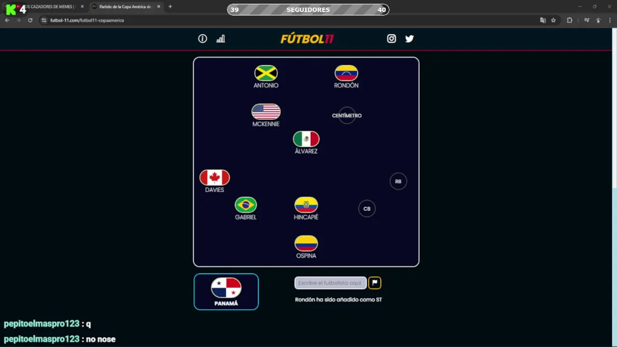The width and height of the screenshot is (617, 347).
Task: Go forward in browser history
Action: coord(19,20)
